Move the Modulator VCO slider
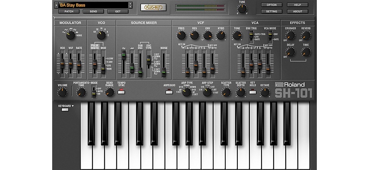The height and width of the screenshot is (170, 369). pos(62,64)
